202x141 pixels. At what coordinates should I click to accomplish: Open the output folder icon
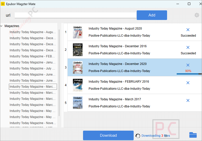click(x=193, y=135)
